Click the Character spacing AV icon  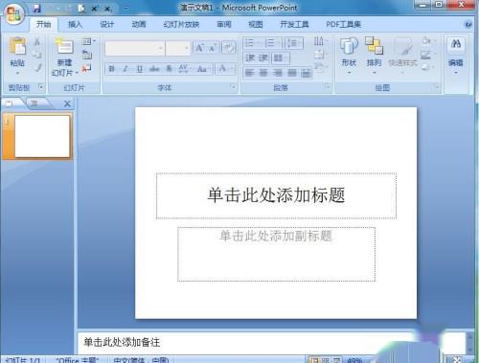184,68
